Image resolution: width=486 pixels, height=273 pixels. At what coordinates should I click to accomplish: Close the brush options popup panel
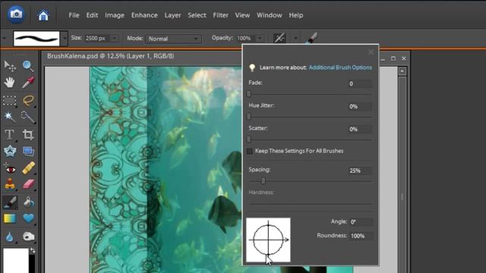click(x=371, y=52)
